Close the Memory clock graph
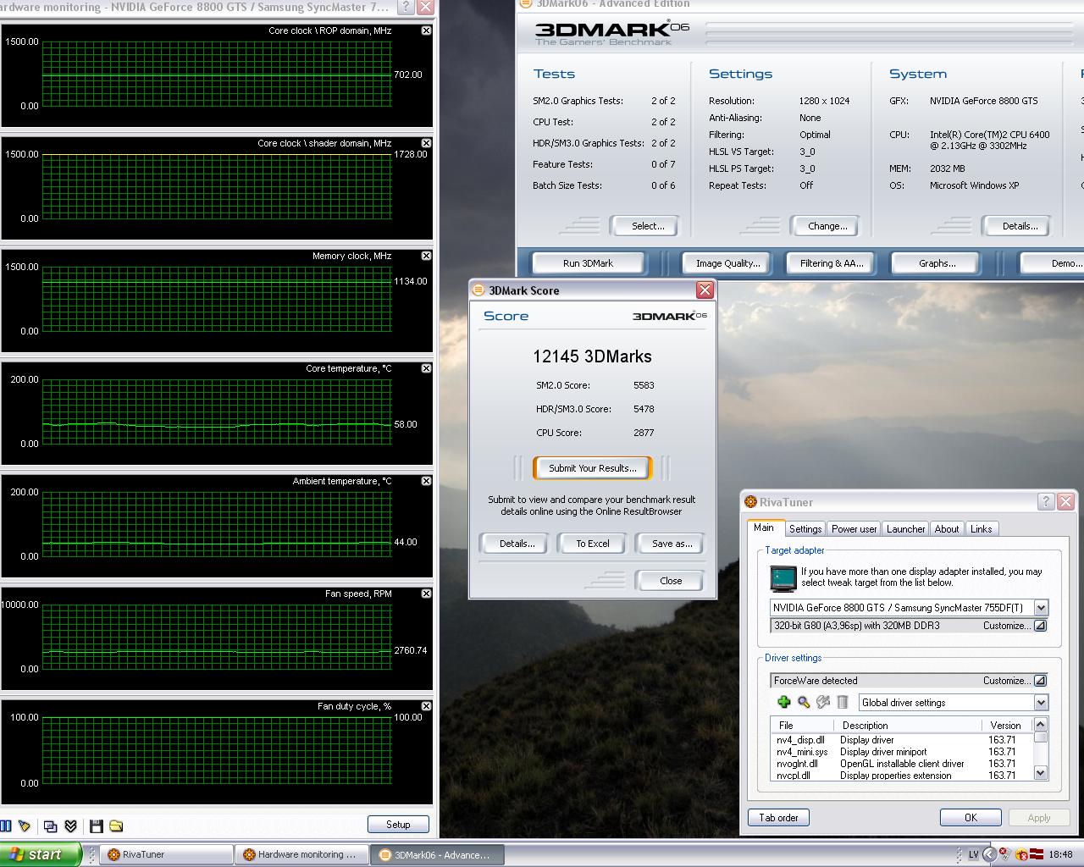Image resolution: width=1084 pixels, height=867 pixels. (426, 256)
